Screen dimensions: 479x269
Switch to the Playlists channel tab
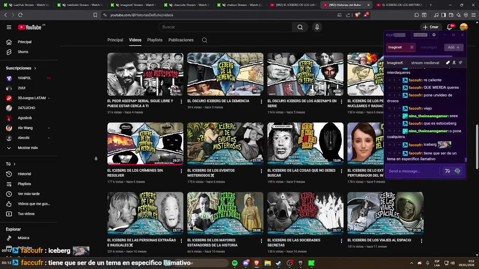pyautogui.click(x=155, y=40)
